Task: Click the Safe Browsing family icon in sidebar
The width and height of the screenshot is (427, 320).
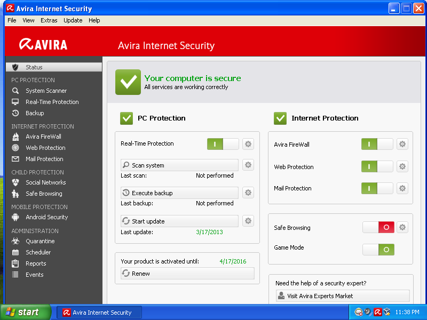Action: 15,194
